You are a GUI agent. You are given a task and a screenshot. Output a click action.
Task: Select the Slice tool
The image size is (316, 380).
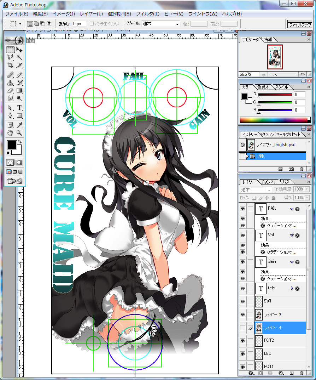click(x=19, y=65)
